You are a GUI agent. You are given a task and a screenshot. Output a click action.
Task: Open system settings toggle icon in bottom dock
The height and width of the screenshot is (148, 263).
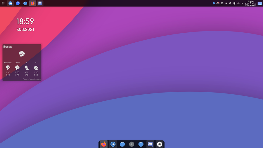click(113, 144)
